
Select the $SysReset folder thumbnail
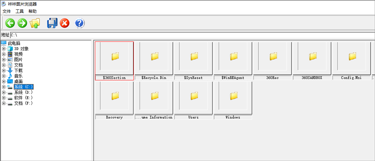click(193, 58)
